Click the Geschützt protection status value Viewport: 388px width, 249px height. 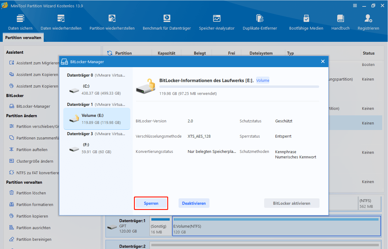284,121
